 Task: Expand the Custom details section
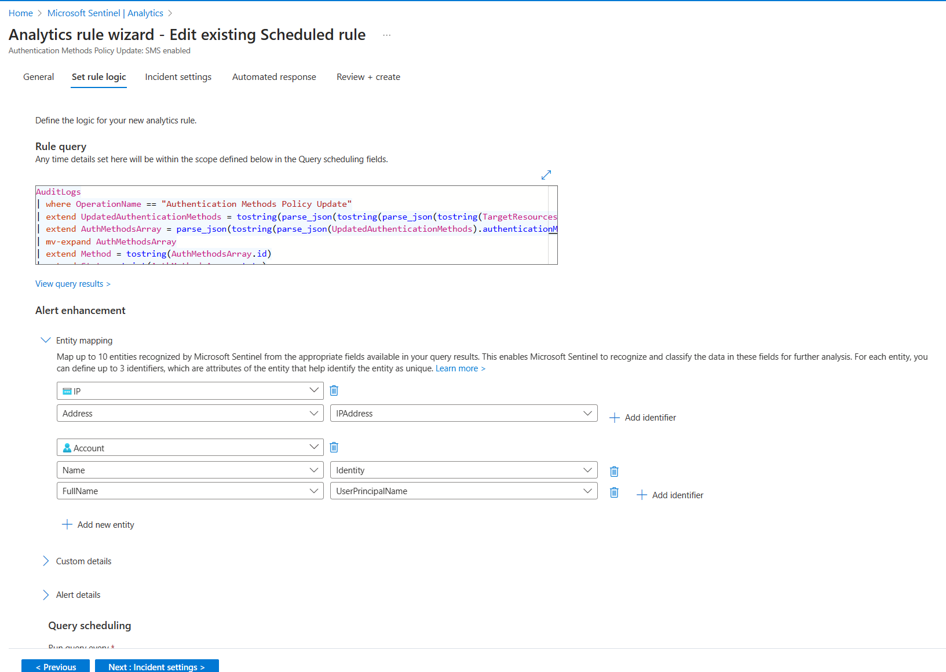(46, 561)
